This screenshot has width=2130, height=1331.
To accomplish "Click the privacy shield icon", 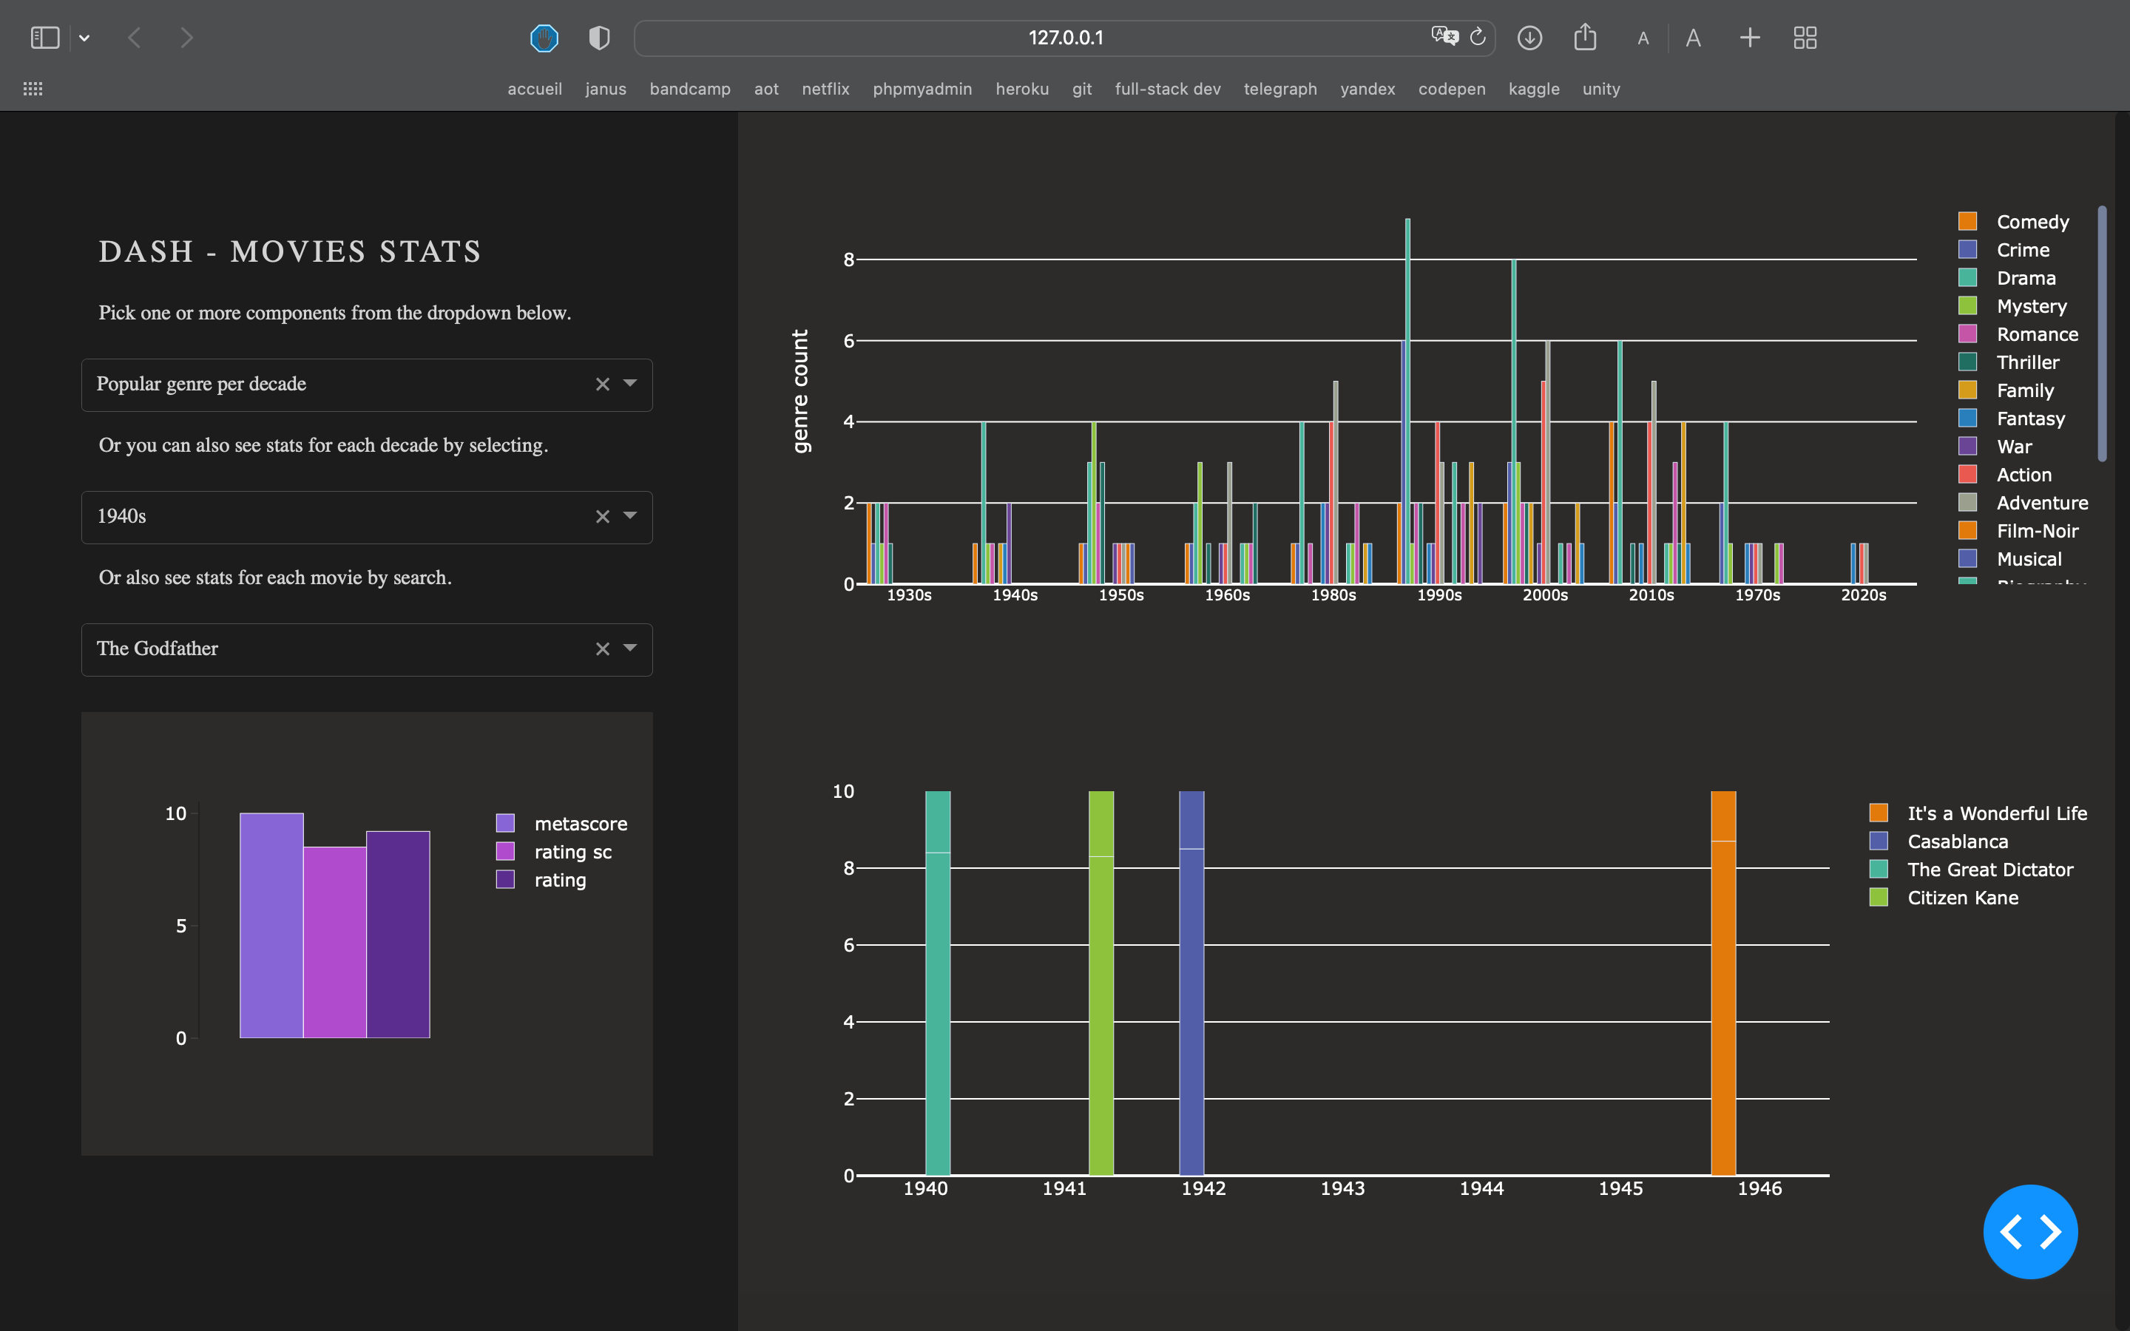I will 599,38.
